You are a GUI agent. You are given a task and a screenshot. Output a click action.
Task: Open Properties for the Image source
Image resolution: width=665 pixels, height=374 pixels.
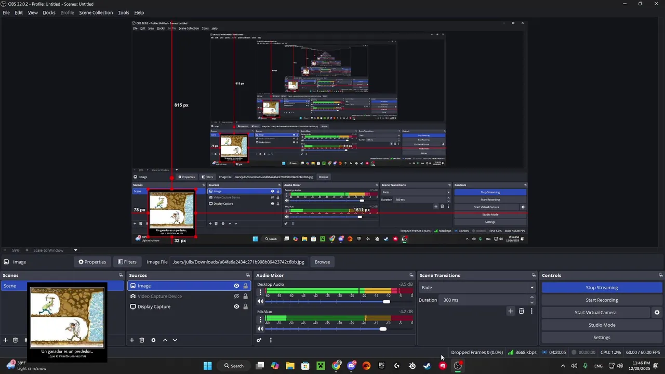tap(92, 262)
